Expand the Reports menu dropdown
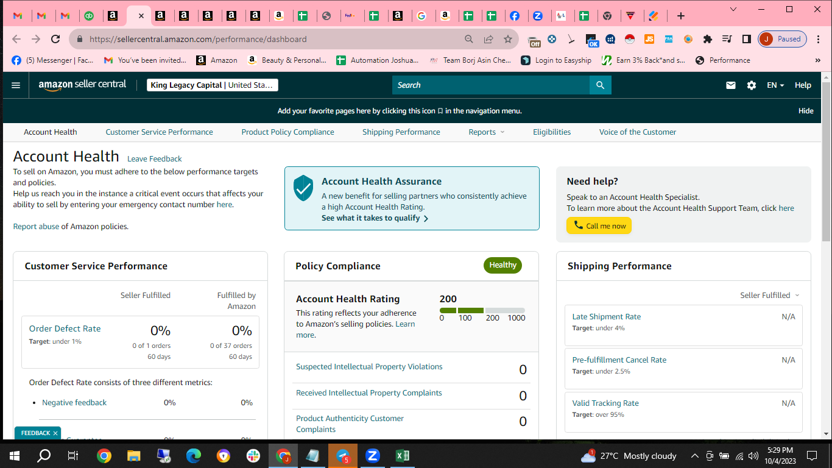 pos(487,132)
